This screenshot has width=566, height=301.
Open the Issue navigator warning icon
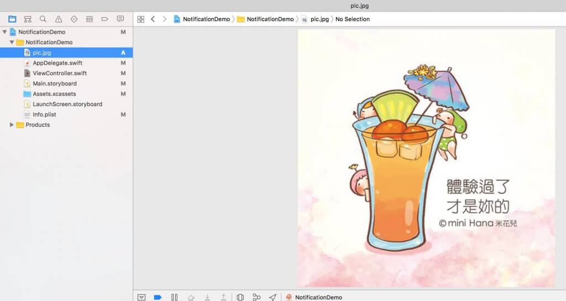59,19
